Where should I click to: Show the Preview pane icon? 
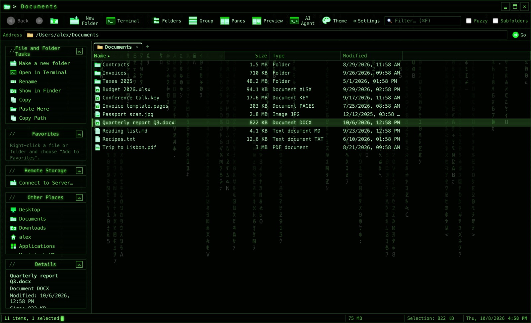(257, 21)
